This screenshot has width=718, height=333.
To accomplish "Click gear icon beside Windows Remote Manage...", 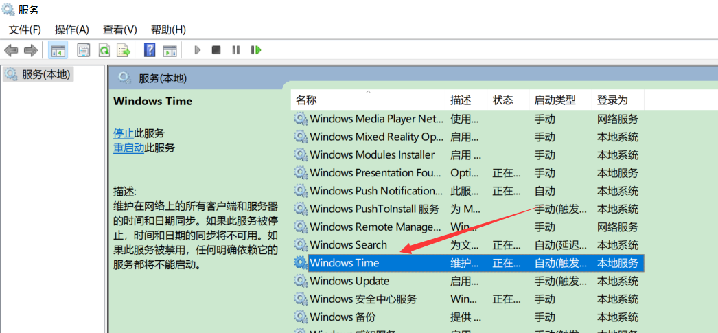I will (301, 227).
